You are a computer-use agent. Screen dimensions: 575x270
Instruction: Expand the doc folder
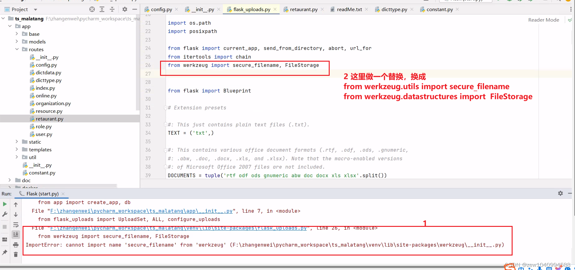[x=10, y=180]
